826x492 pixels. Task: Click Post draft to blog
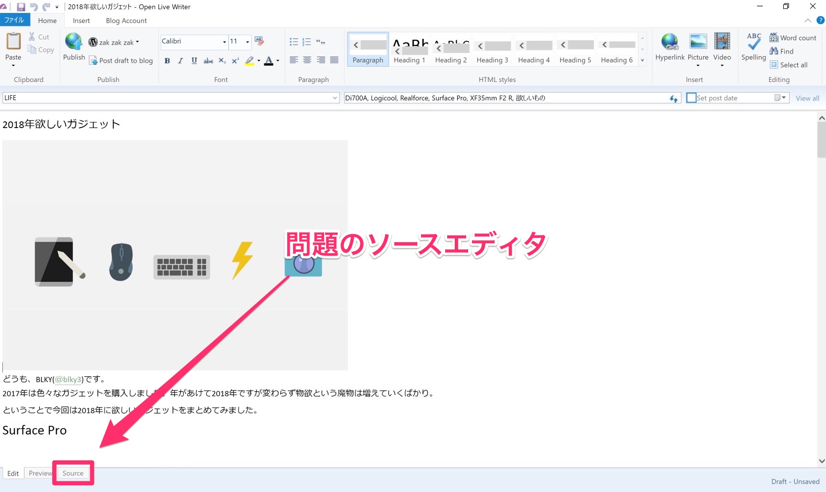pos(121,60)
